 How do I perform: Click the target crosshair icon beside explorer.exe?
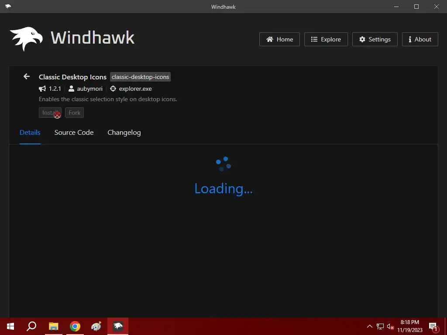pyautogui.click(x=113, y=89)
